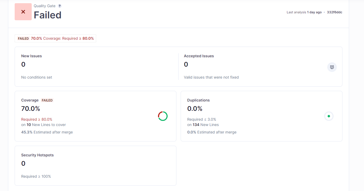This screenshot has width=364, height=191.
Task: Click the snooze alarm icon beside Accepted Issues
Action: 332,67
